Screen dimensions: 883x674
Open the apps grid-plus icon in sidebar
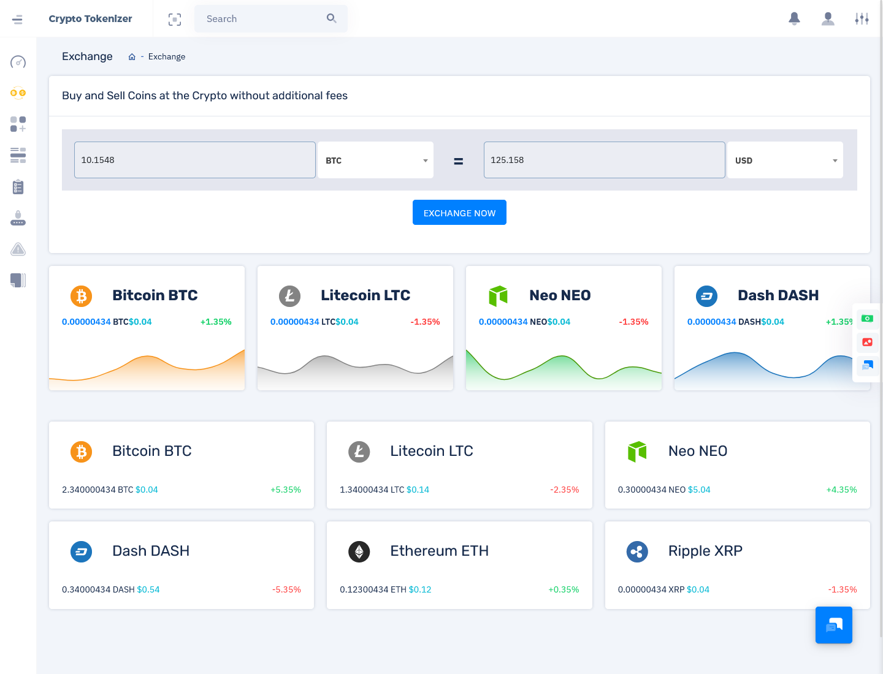(18, 124)
